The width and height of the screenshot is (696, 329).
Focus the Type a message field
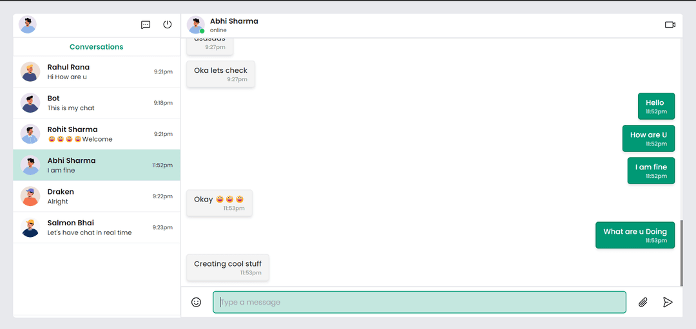tap(419, 302)
